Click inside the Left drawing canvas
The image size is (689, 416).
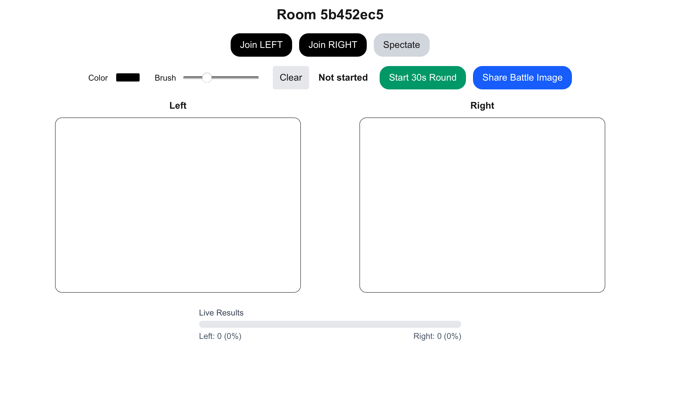pyautogui.click(x=178, y=205)
